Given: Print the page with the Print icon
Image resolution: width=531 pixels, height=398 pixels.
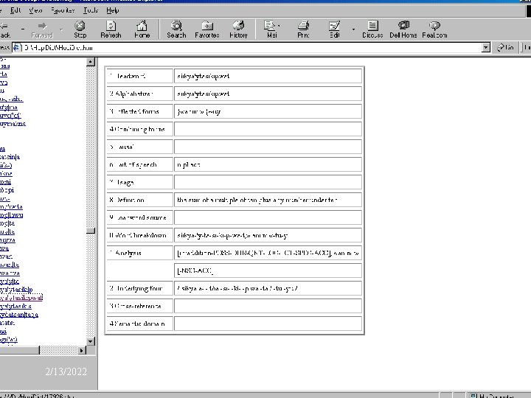Looking at the screenshot, I should coord(303,29).
